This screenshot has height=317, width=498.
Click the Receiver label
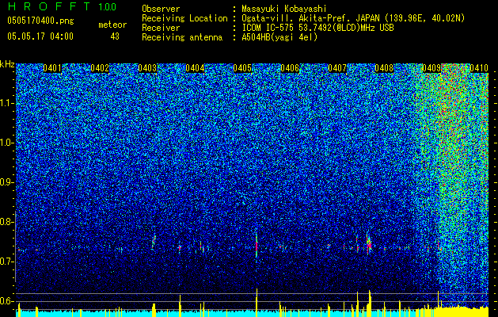pyautogui.click(x=161, y=28)
